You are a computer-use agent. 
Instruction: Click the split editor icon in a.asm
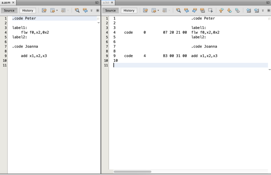98,11
